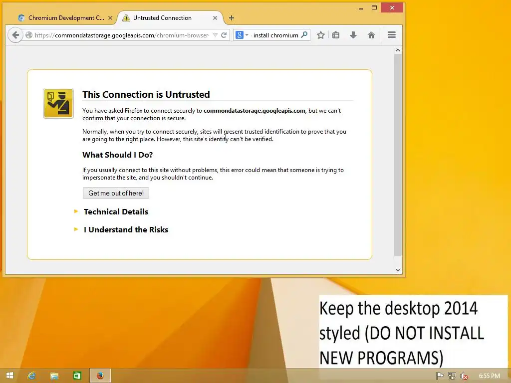The height and width of the screenshot is (383, 511).
Task: Click bold commondatastorage.googleapis.com text
Action: coord(255,111)
